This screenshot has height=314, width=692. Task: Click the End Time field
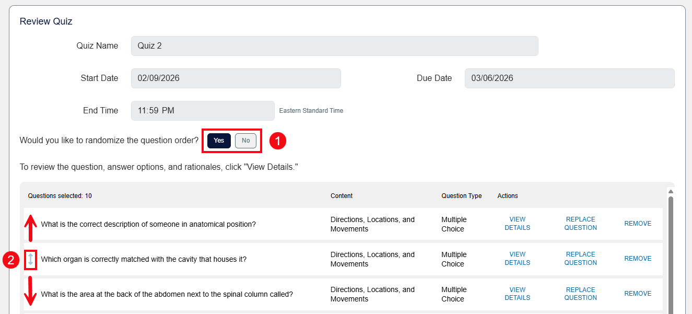202,110
